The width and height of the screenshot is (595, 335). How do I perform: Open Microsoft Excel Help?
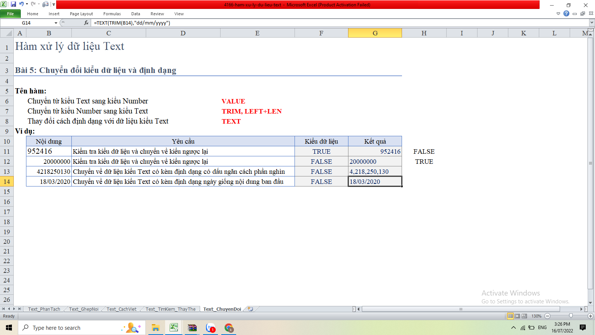(566, 14)
